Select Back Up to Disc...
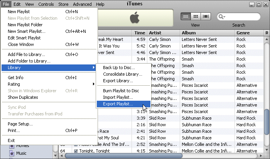 (x=123, y=68)
